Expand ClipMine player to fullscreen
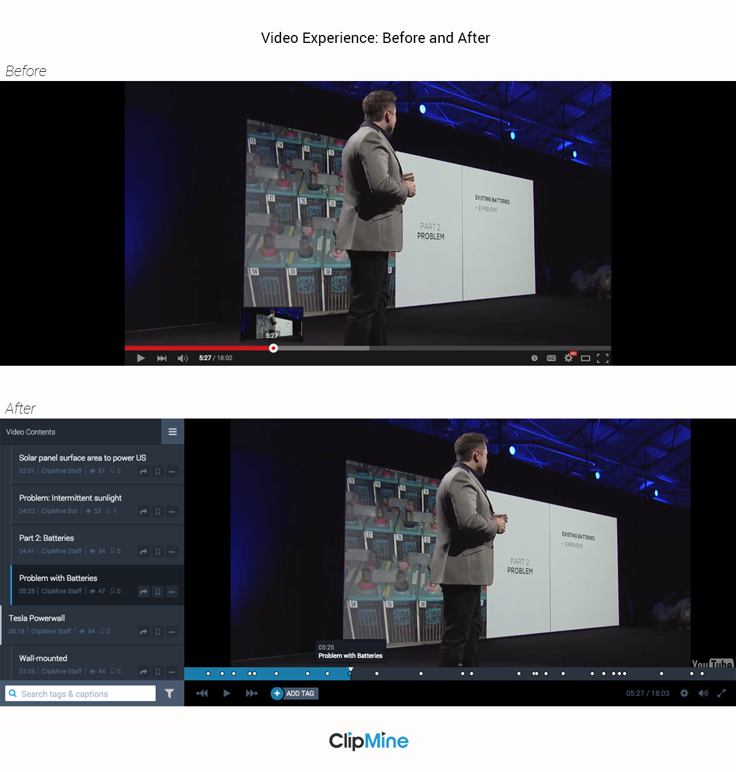This screenshot has height=772, width=736. (721, 693)
